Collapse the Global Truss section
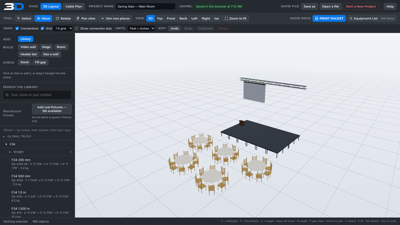The height and width of the screenshot is (225, 400). click(x=4, y=136)
